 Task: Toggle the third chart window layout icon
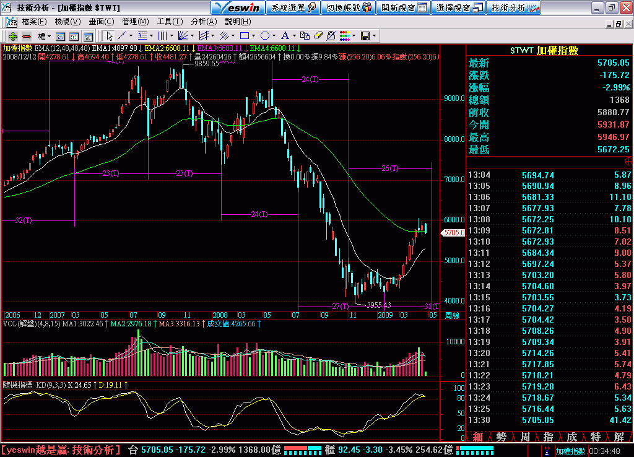point(88,37)
